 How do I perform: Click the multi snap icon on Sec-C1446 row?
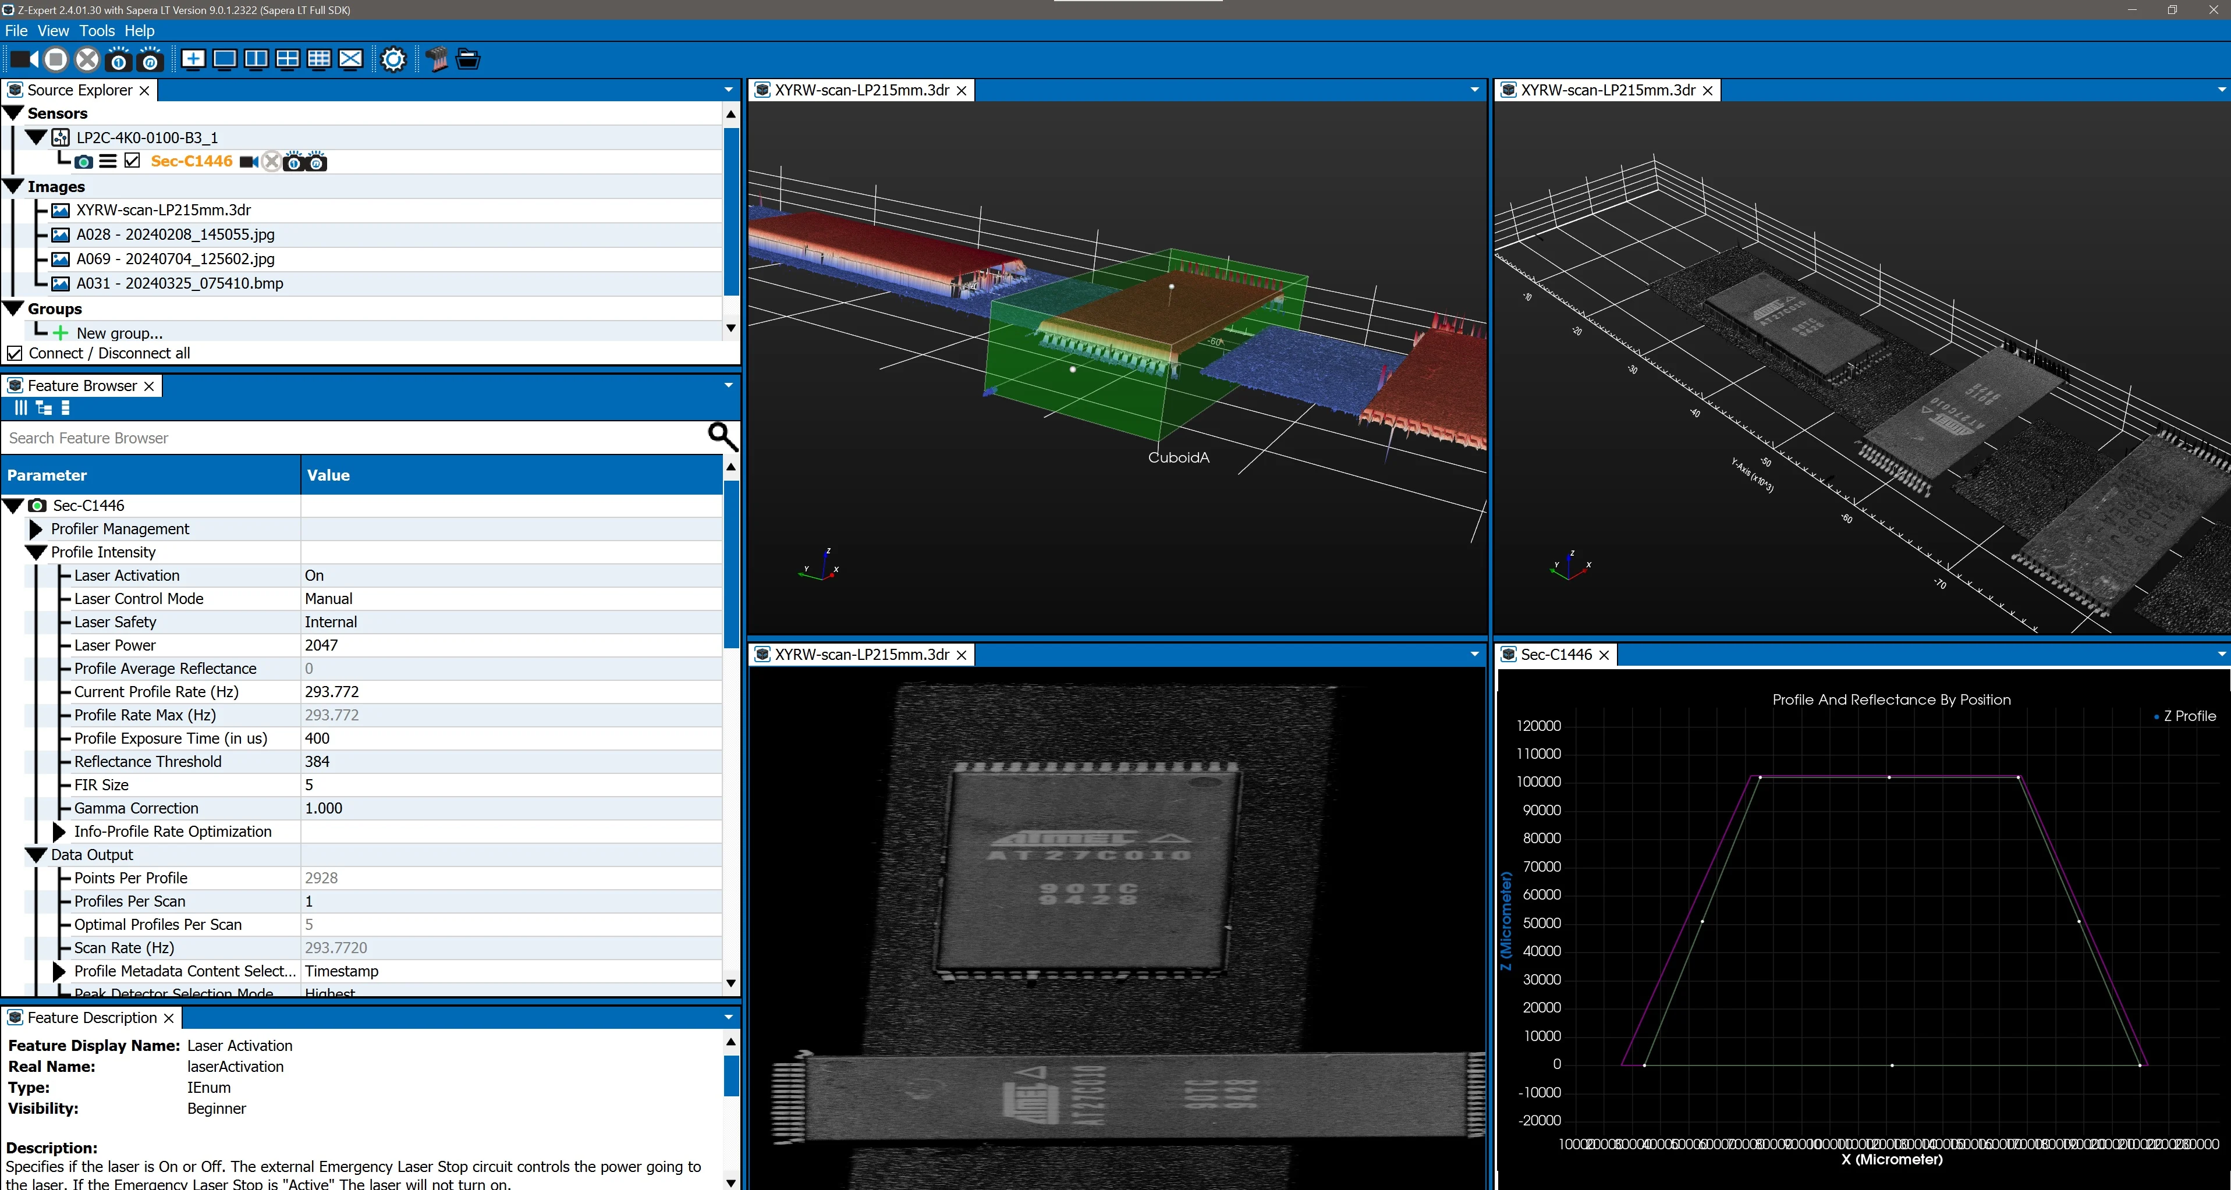click(317, 161)
